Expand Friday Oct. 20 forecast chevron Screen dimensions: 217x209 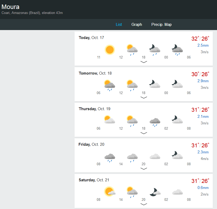(x=144, y=169)
